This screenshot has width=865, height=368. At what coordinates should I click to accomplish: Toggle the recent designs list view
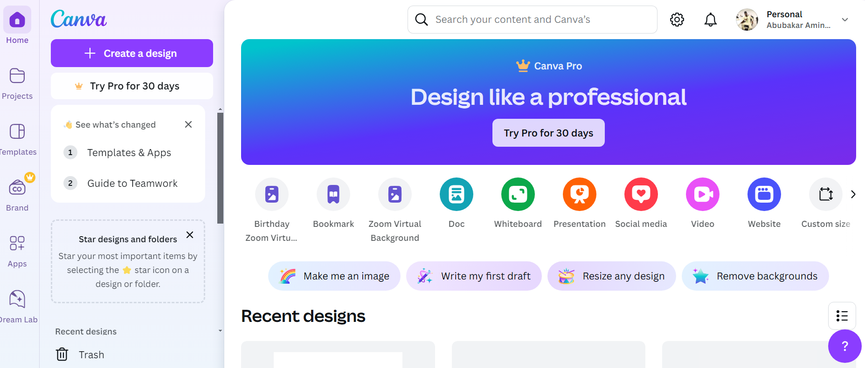point(842,316)
